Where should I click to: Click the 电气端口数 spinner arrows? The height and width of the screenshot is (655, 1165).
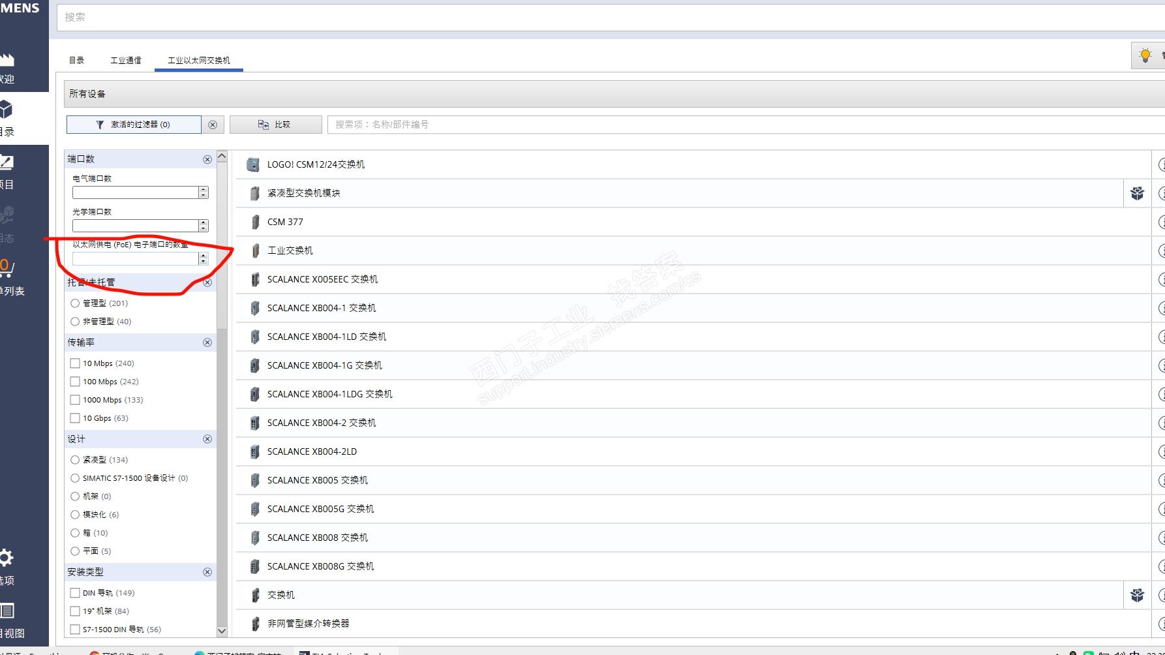point(204,192)
